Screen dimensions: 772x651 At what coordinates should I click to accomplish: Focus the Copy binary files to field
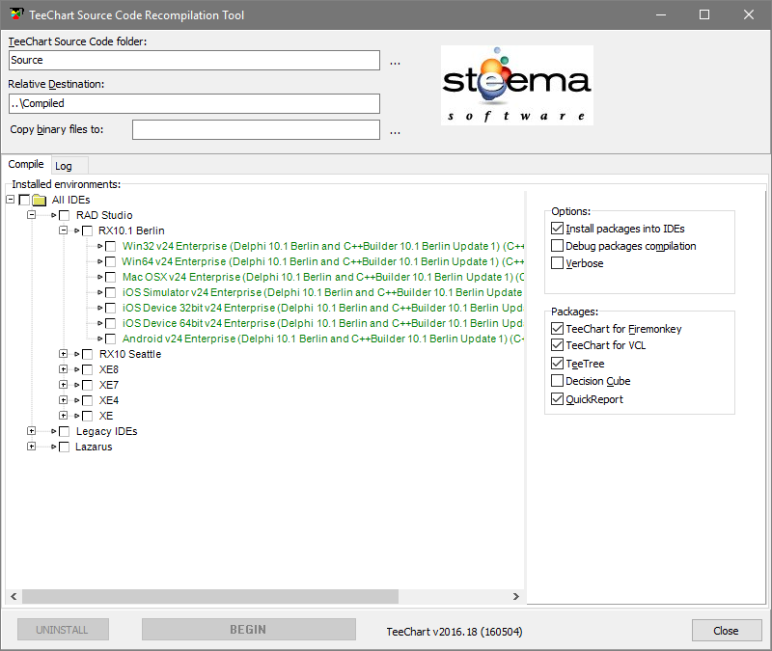(x=256, y=130)
